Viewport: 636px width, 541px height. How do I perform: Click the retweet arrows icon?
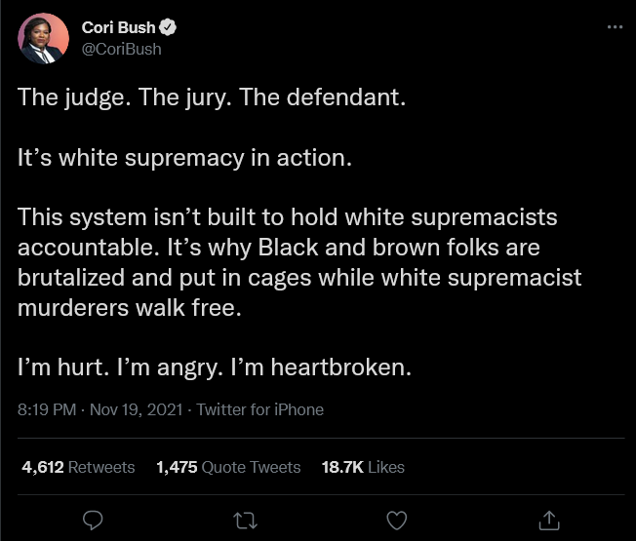click(x=245, y=519)
